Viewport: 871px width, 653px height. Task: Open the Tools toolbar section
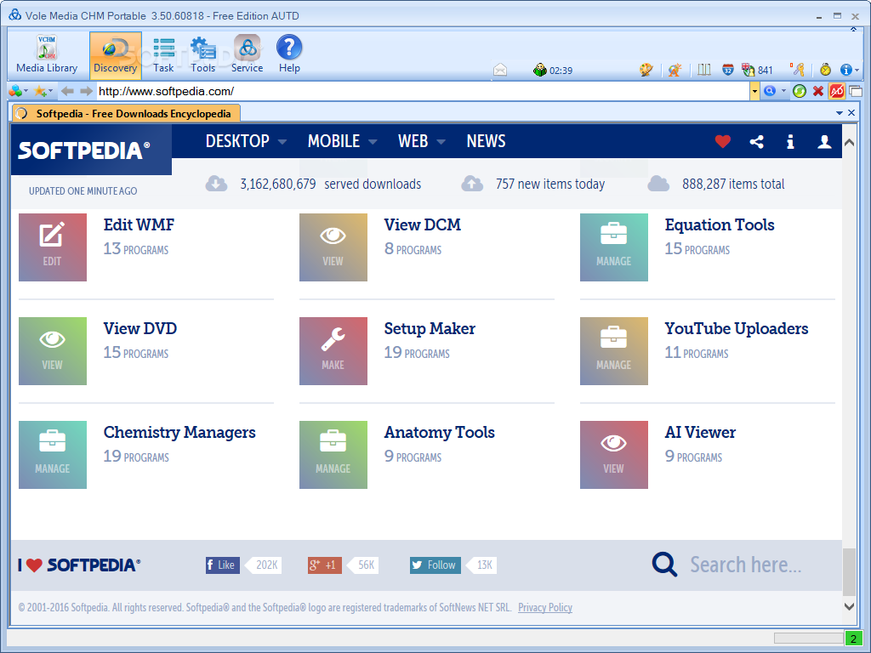202,54
